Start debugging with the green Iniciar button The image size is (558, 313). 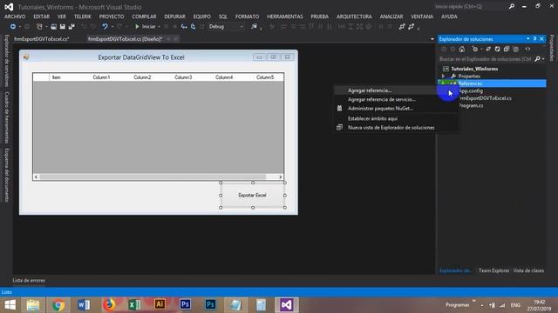tap(146, 27)
